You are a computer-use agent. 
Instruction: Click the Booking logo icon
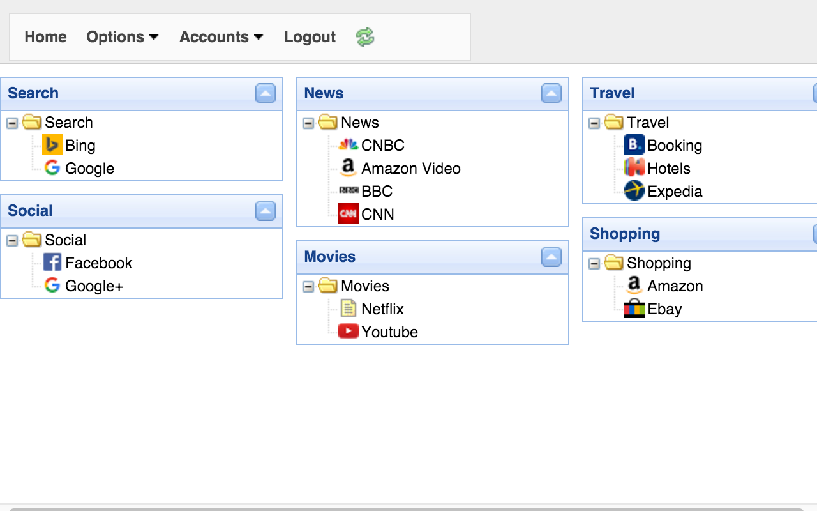point(634,145)
